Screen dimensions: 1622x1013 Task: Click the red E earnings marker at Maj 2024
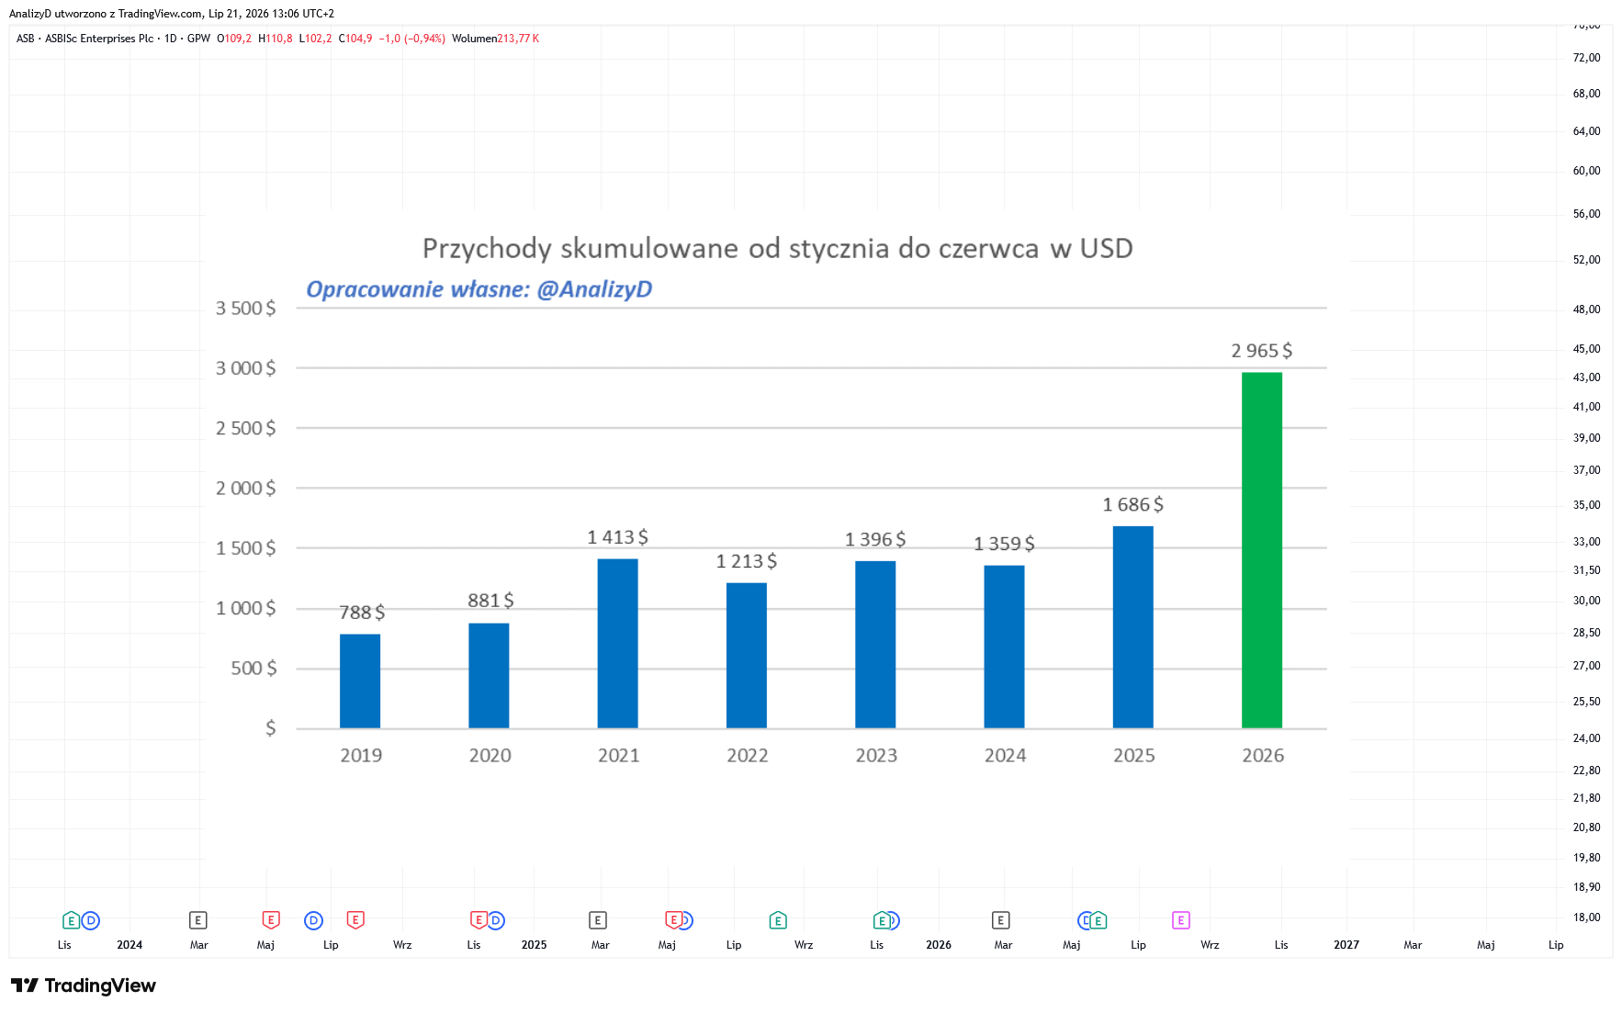point(271,919)
